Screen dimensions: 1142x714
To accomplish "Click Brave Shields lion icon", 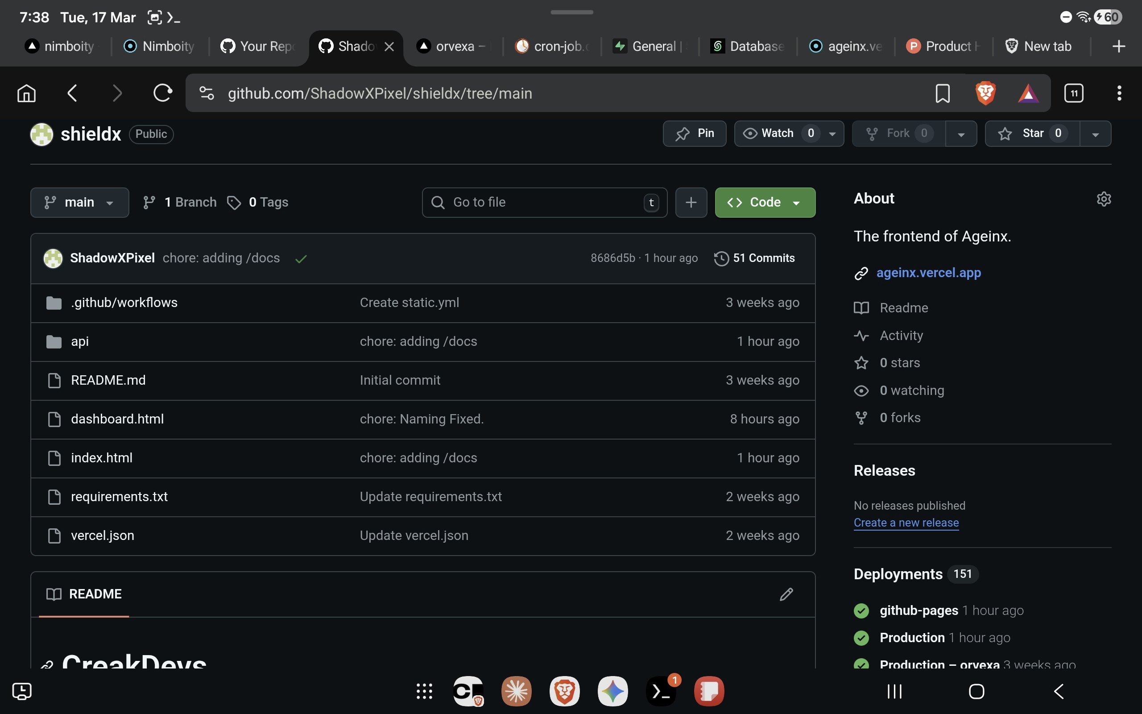I will [985, 93].
